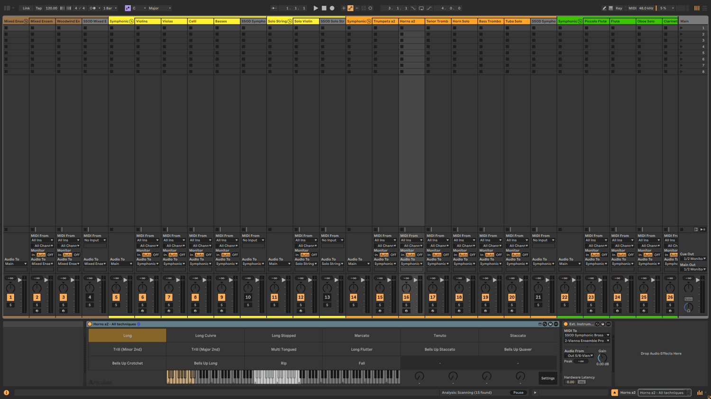The width and height of the screenshot is (711, 399).
Task: Enable the transport Loop switch
Action: 421,8
